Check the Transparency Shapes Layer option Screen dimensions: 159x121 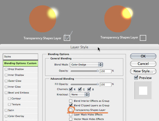(x=71, y=110)
